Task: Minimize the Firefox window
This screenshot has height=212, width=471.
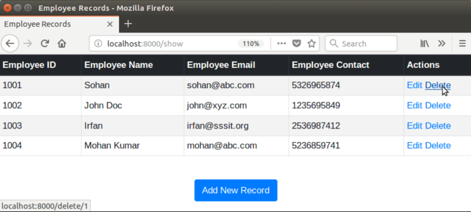Action: (x=18, y=8)
